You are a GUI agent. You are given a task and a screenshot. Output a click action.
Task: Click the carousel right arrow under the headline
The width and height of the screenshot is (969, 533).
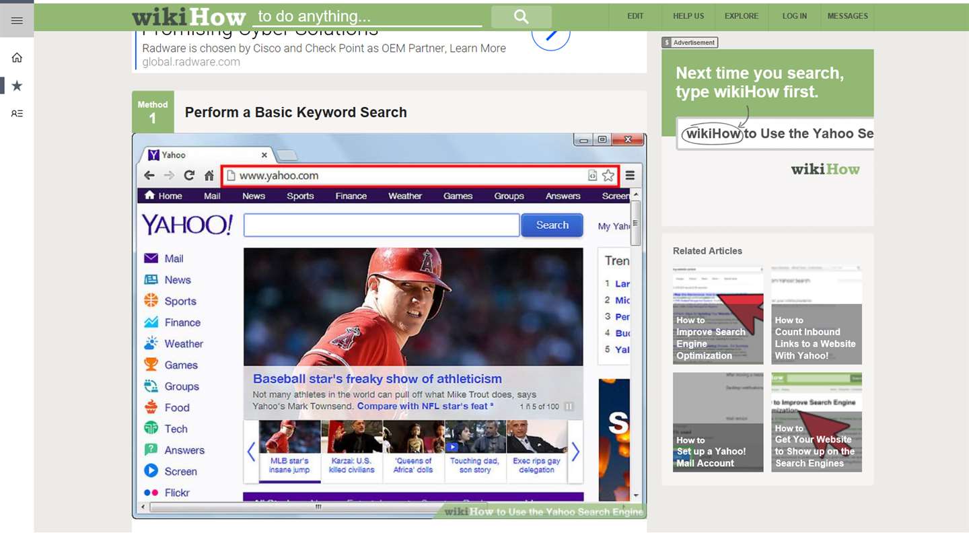pos(575,452)
